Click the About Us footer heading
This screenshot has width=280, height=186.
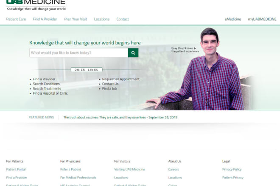click(175, 161)
